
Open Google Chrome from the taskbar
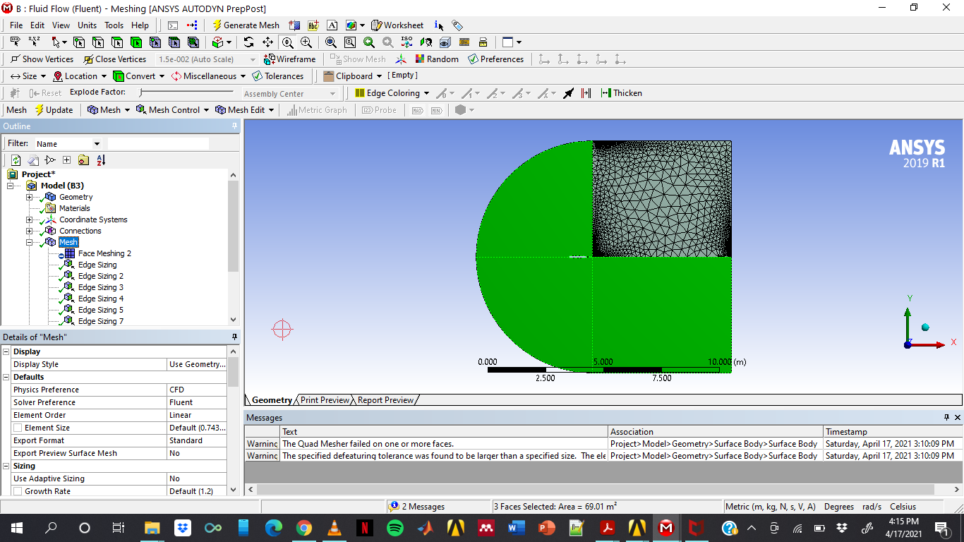(x=303, y=528)
